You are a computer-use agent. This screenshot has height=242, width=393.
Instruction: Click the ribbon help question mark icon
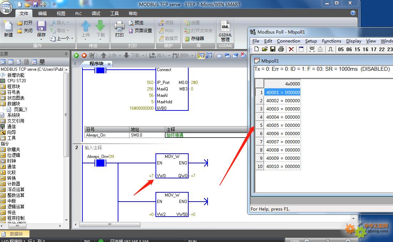(353, 13)
